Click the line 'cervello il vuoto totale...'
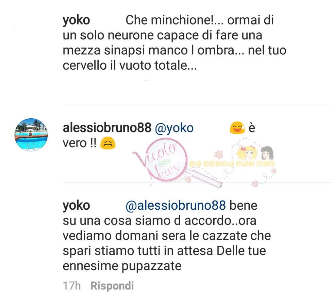Screen dimensions: 332x296 click(x=130, y=65)
